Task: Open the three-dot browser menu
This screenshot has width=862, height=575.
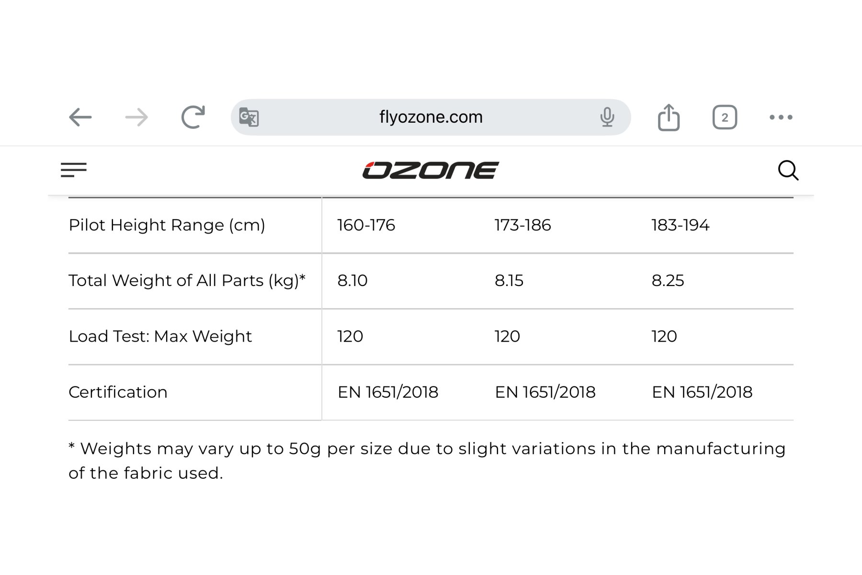Action: pyautogui.click(x=781, y=117)
